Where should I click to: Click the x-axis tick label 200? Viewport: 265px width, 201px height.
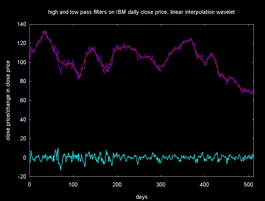(x=117, y=185)
